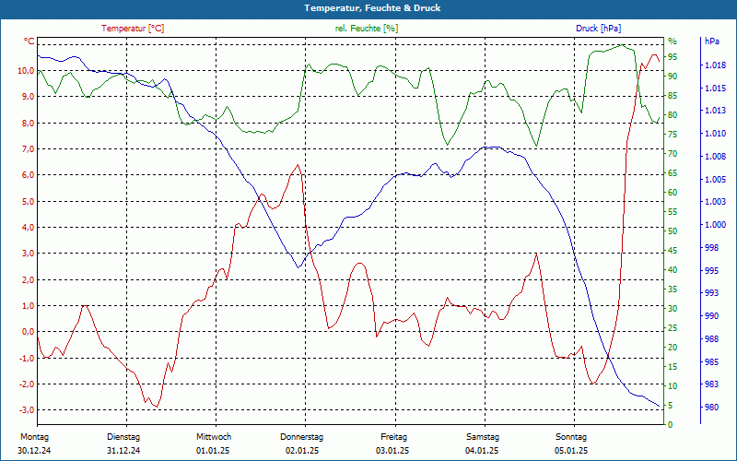Click the chart title 'Temperatur, Feuchte & Druck'

point(372,8)
